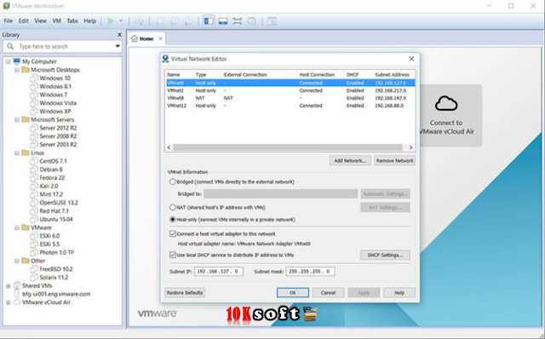Click the scroll left arrow in network list

(169, 147)
